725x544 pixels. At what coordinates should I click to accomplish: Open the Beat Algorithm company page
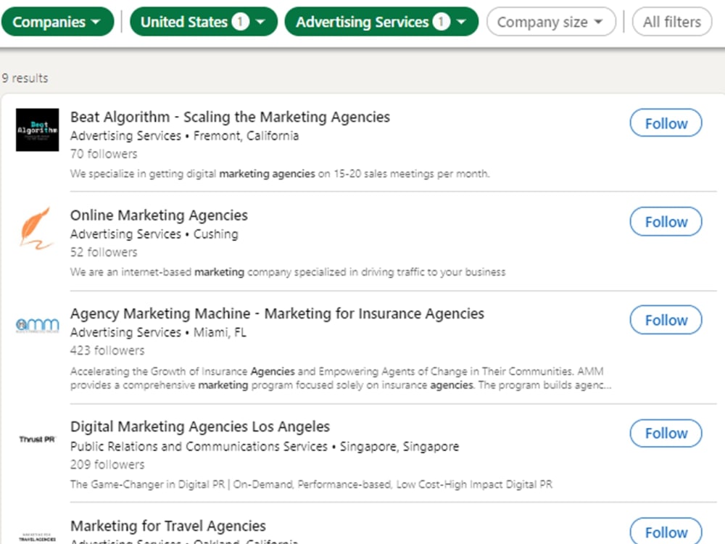pos(230,117)
